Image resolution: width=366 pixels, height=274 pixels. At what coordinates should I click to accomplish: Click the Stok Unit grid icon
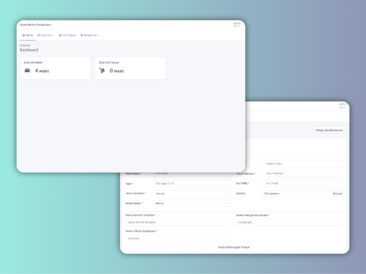click(x=39, y=35)
